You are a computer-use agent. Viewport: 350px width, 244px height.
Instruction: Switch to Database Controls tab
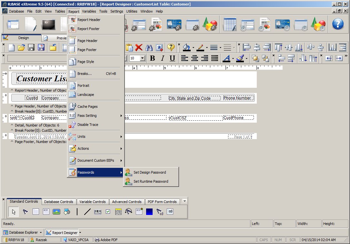pyautogui.click(x=59, y=202)
